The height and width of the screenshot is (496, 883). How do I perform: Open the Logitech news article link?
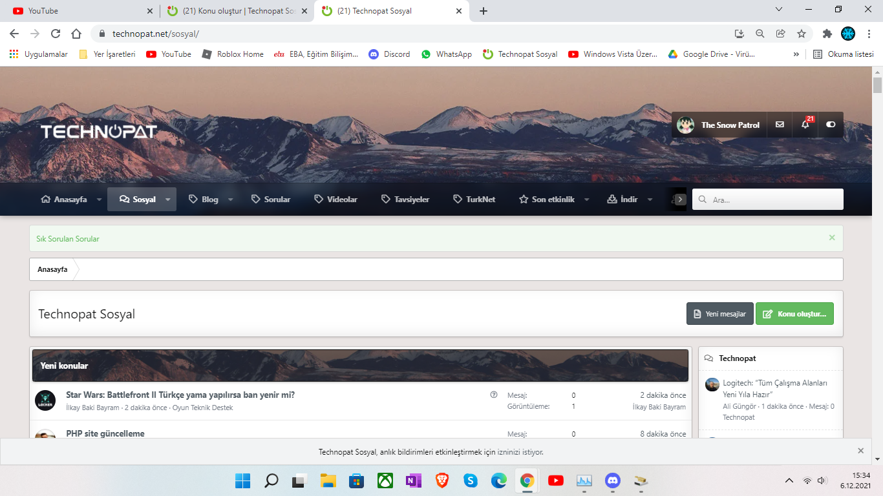[x=775, y=389]
